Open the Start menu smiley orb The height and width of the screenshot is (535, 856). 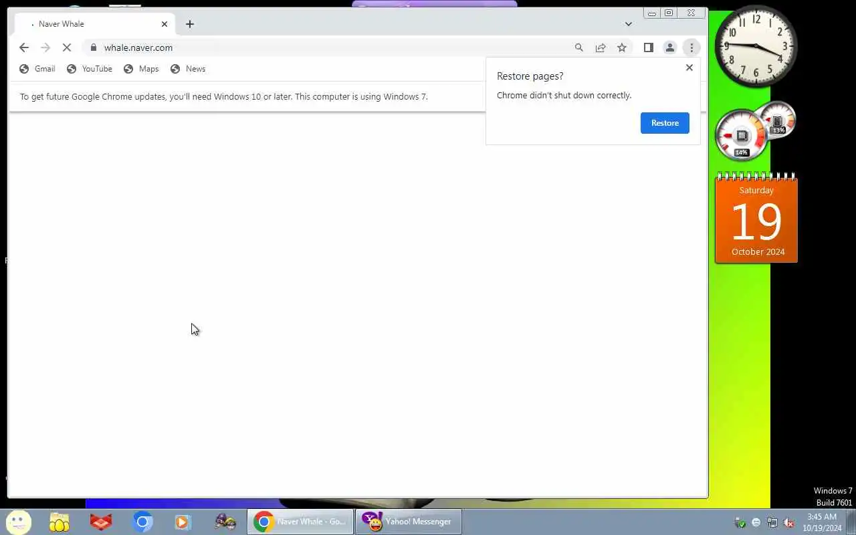[x=18, y=522]
